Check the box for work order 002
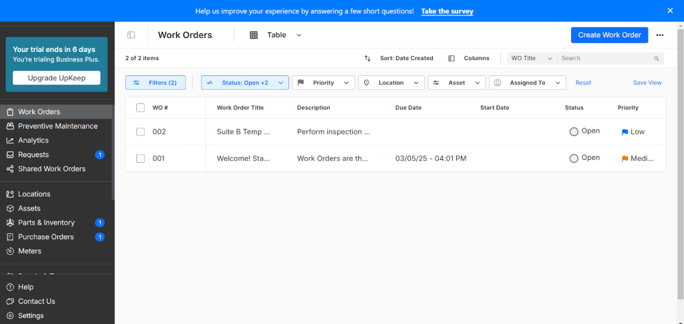Screen dimensions: 684x324 pos(140,132)
